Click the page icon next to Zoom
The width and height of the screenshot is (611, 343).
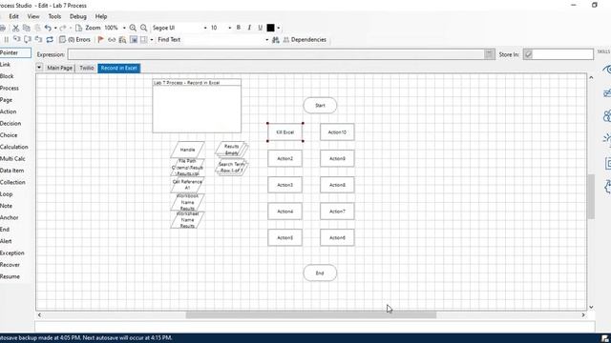[x=78, y=28]
